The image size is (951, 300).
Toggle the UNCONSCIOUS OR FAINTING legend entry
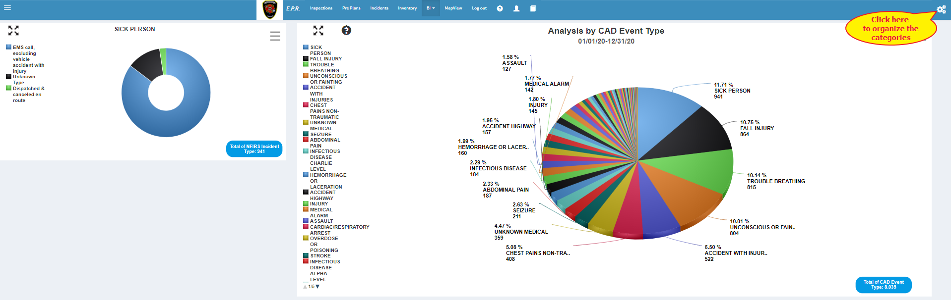click(x=325, y=79)
